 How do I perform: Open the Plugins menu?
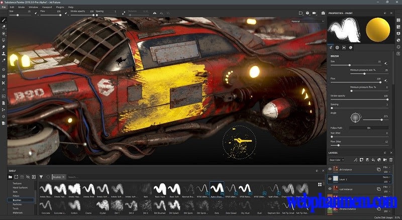60,7
